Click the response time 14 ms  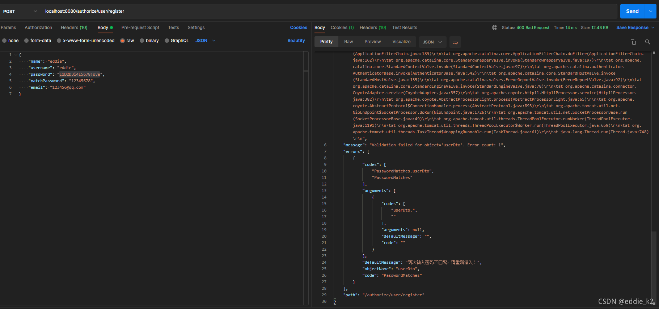571,28
